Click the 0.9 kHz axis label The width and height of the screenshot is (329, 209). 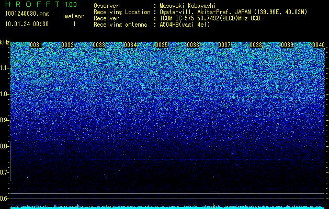point(4,120)
